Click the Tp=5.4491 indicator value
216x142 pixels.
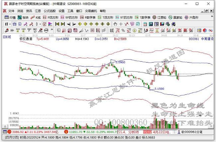tap(43, 39)
